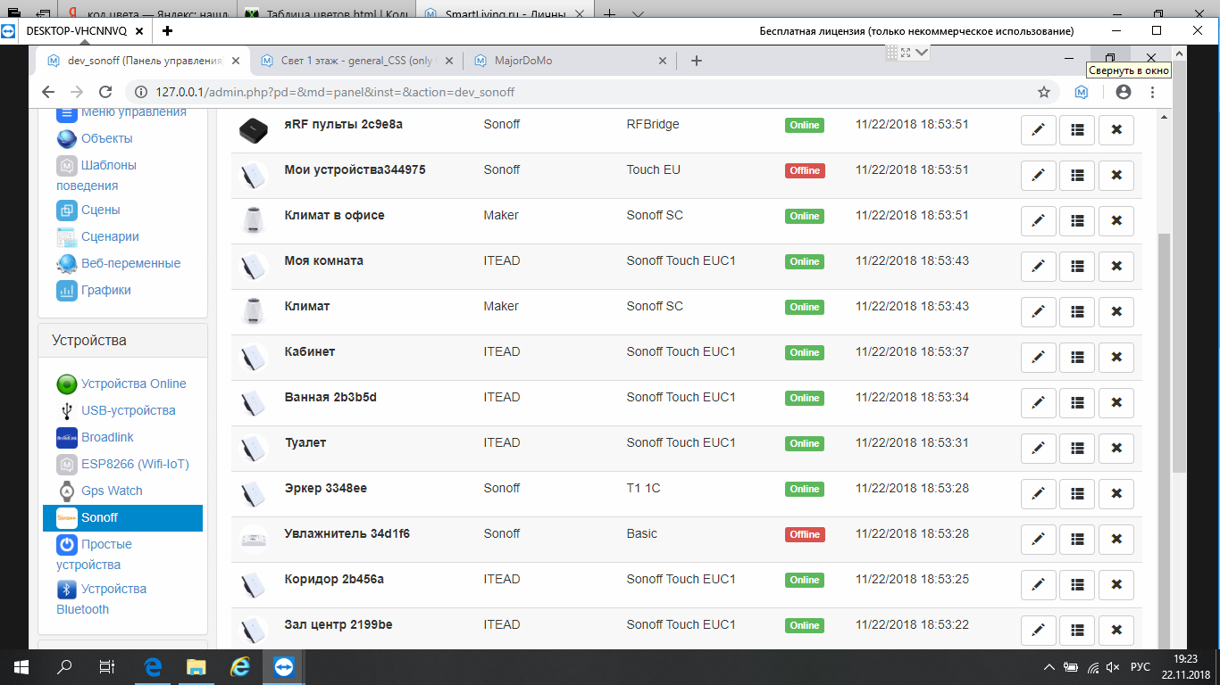Open Сценарии in the sidebar
The height and width of the screenshot is (685, 1220).
[98, 236]
